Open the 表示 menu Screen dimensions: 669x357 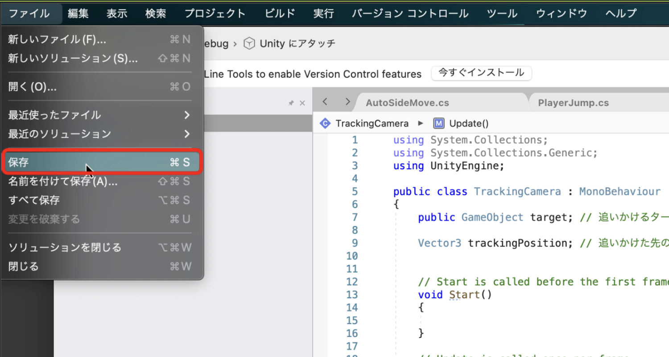(117, 13)
